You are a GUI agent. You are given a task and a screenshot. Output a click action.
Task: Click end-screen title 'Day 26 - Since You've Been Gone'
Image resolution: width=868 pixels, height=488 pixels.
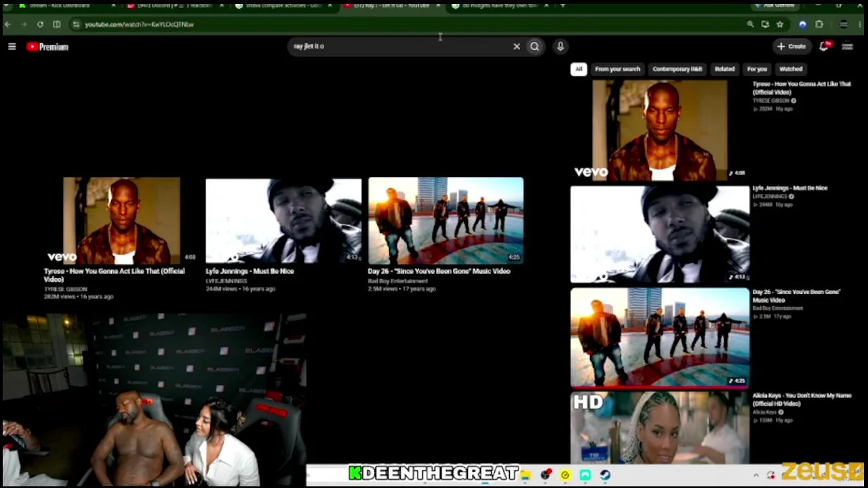point(439,271)
